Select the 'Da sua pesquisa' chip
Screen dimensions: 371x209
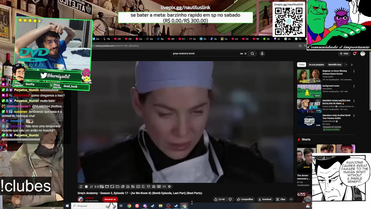coord(316,65)
